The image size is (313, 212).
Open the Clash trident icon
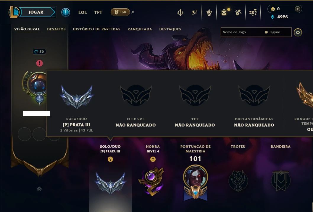click(x=180, y=12)
